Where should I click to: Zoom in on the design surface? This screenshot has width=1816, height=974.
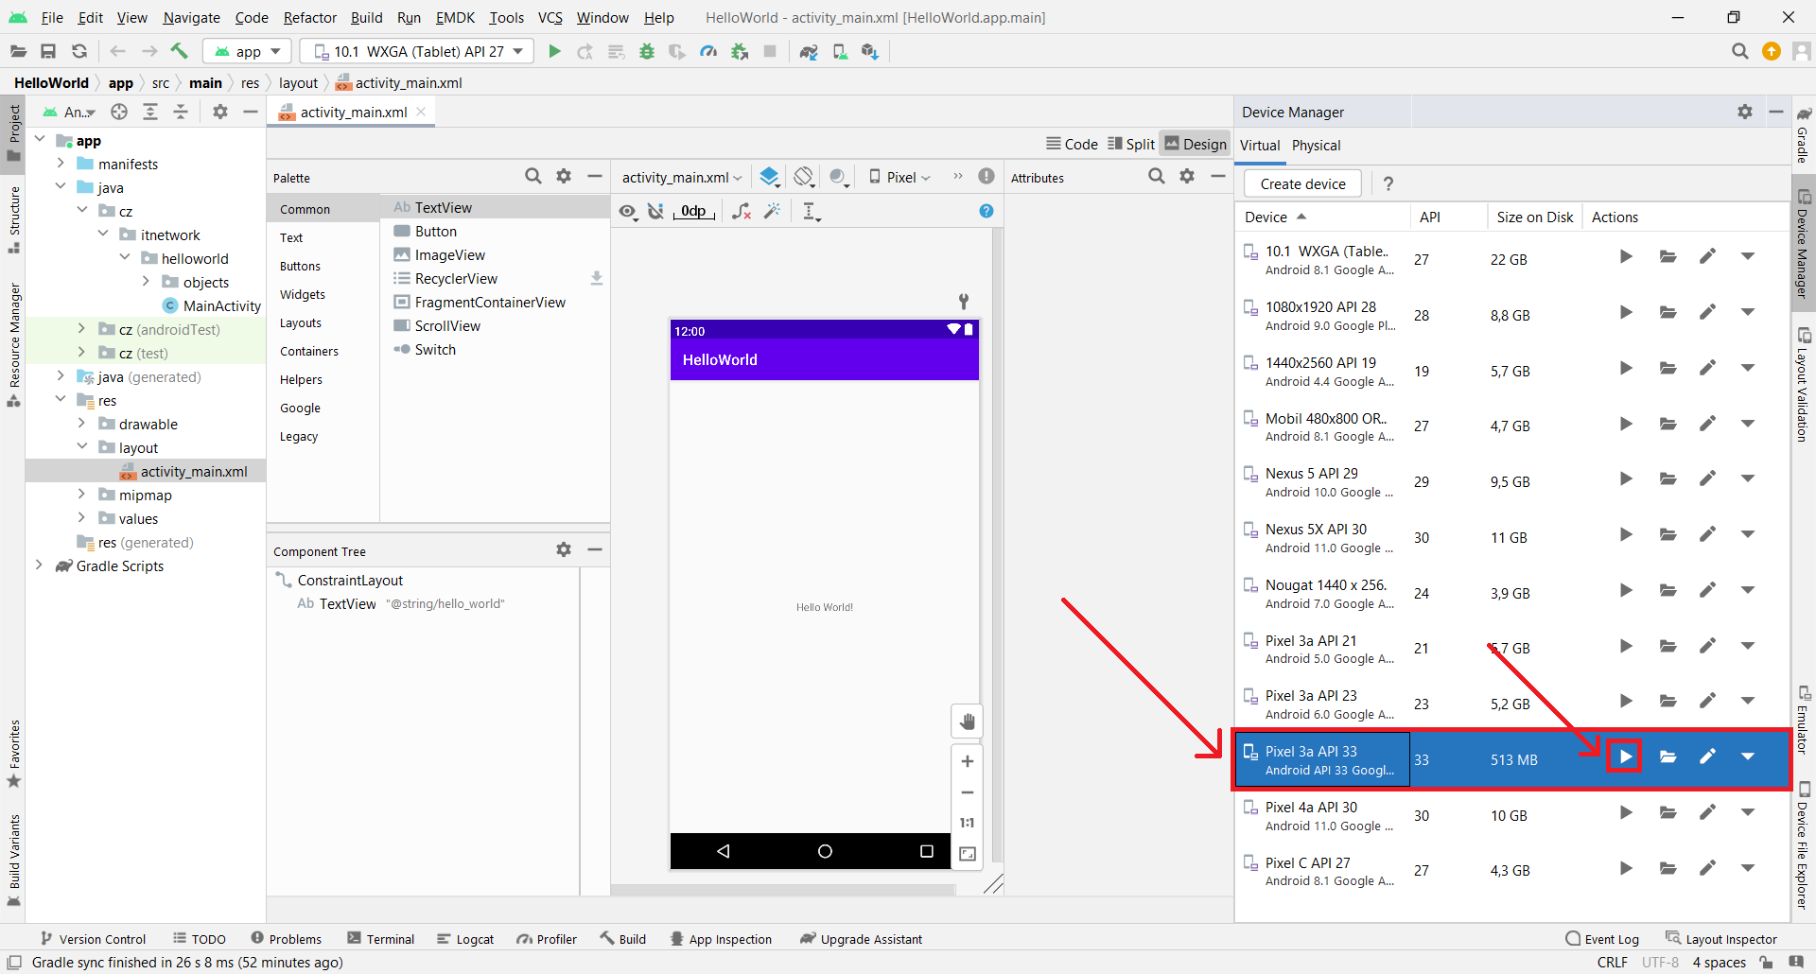pos(968,761)
